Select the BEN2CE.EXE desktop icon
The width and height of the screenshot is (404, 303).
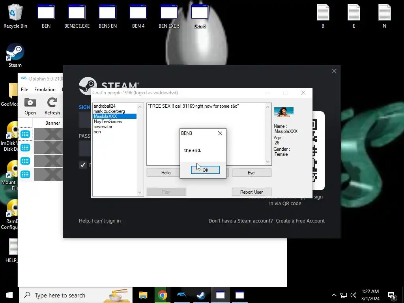(x=77, y=16)
